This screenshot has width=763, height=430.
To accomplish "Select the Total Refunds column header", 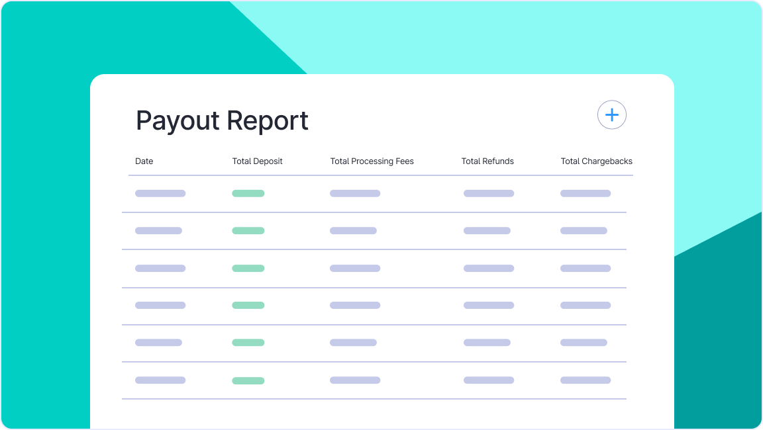I will [487, 161].
